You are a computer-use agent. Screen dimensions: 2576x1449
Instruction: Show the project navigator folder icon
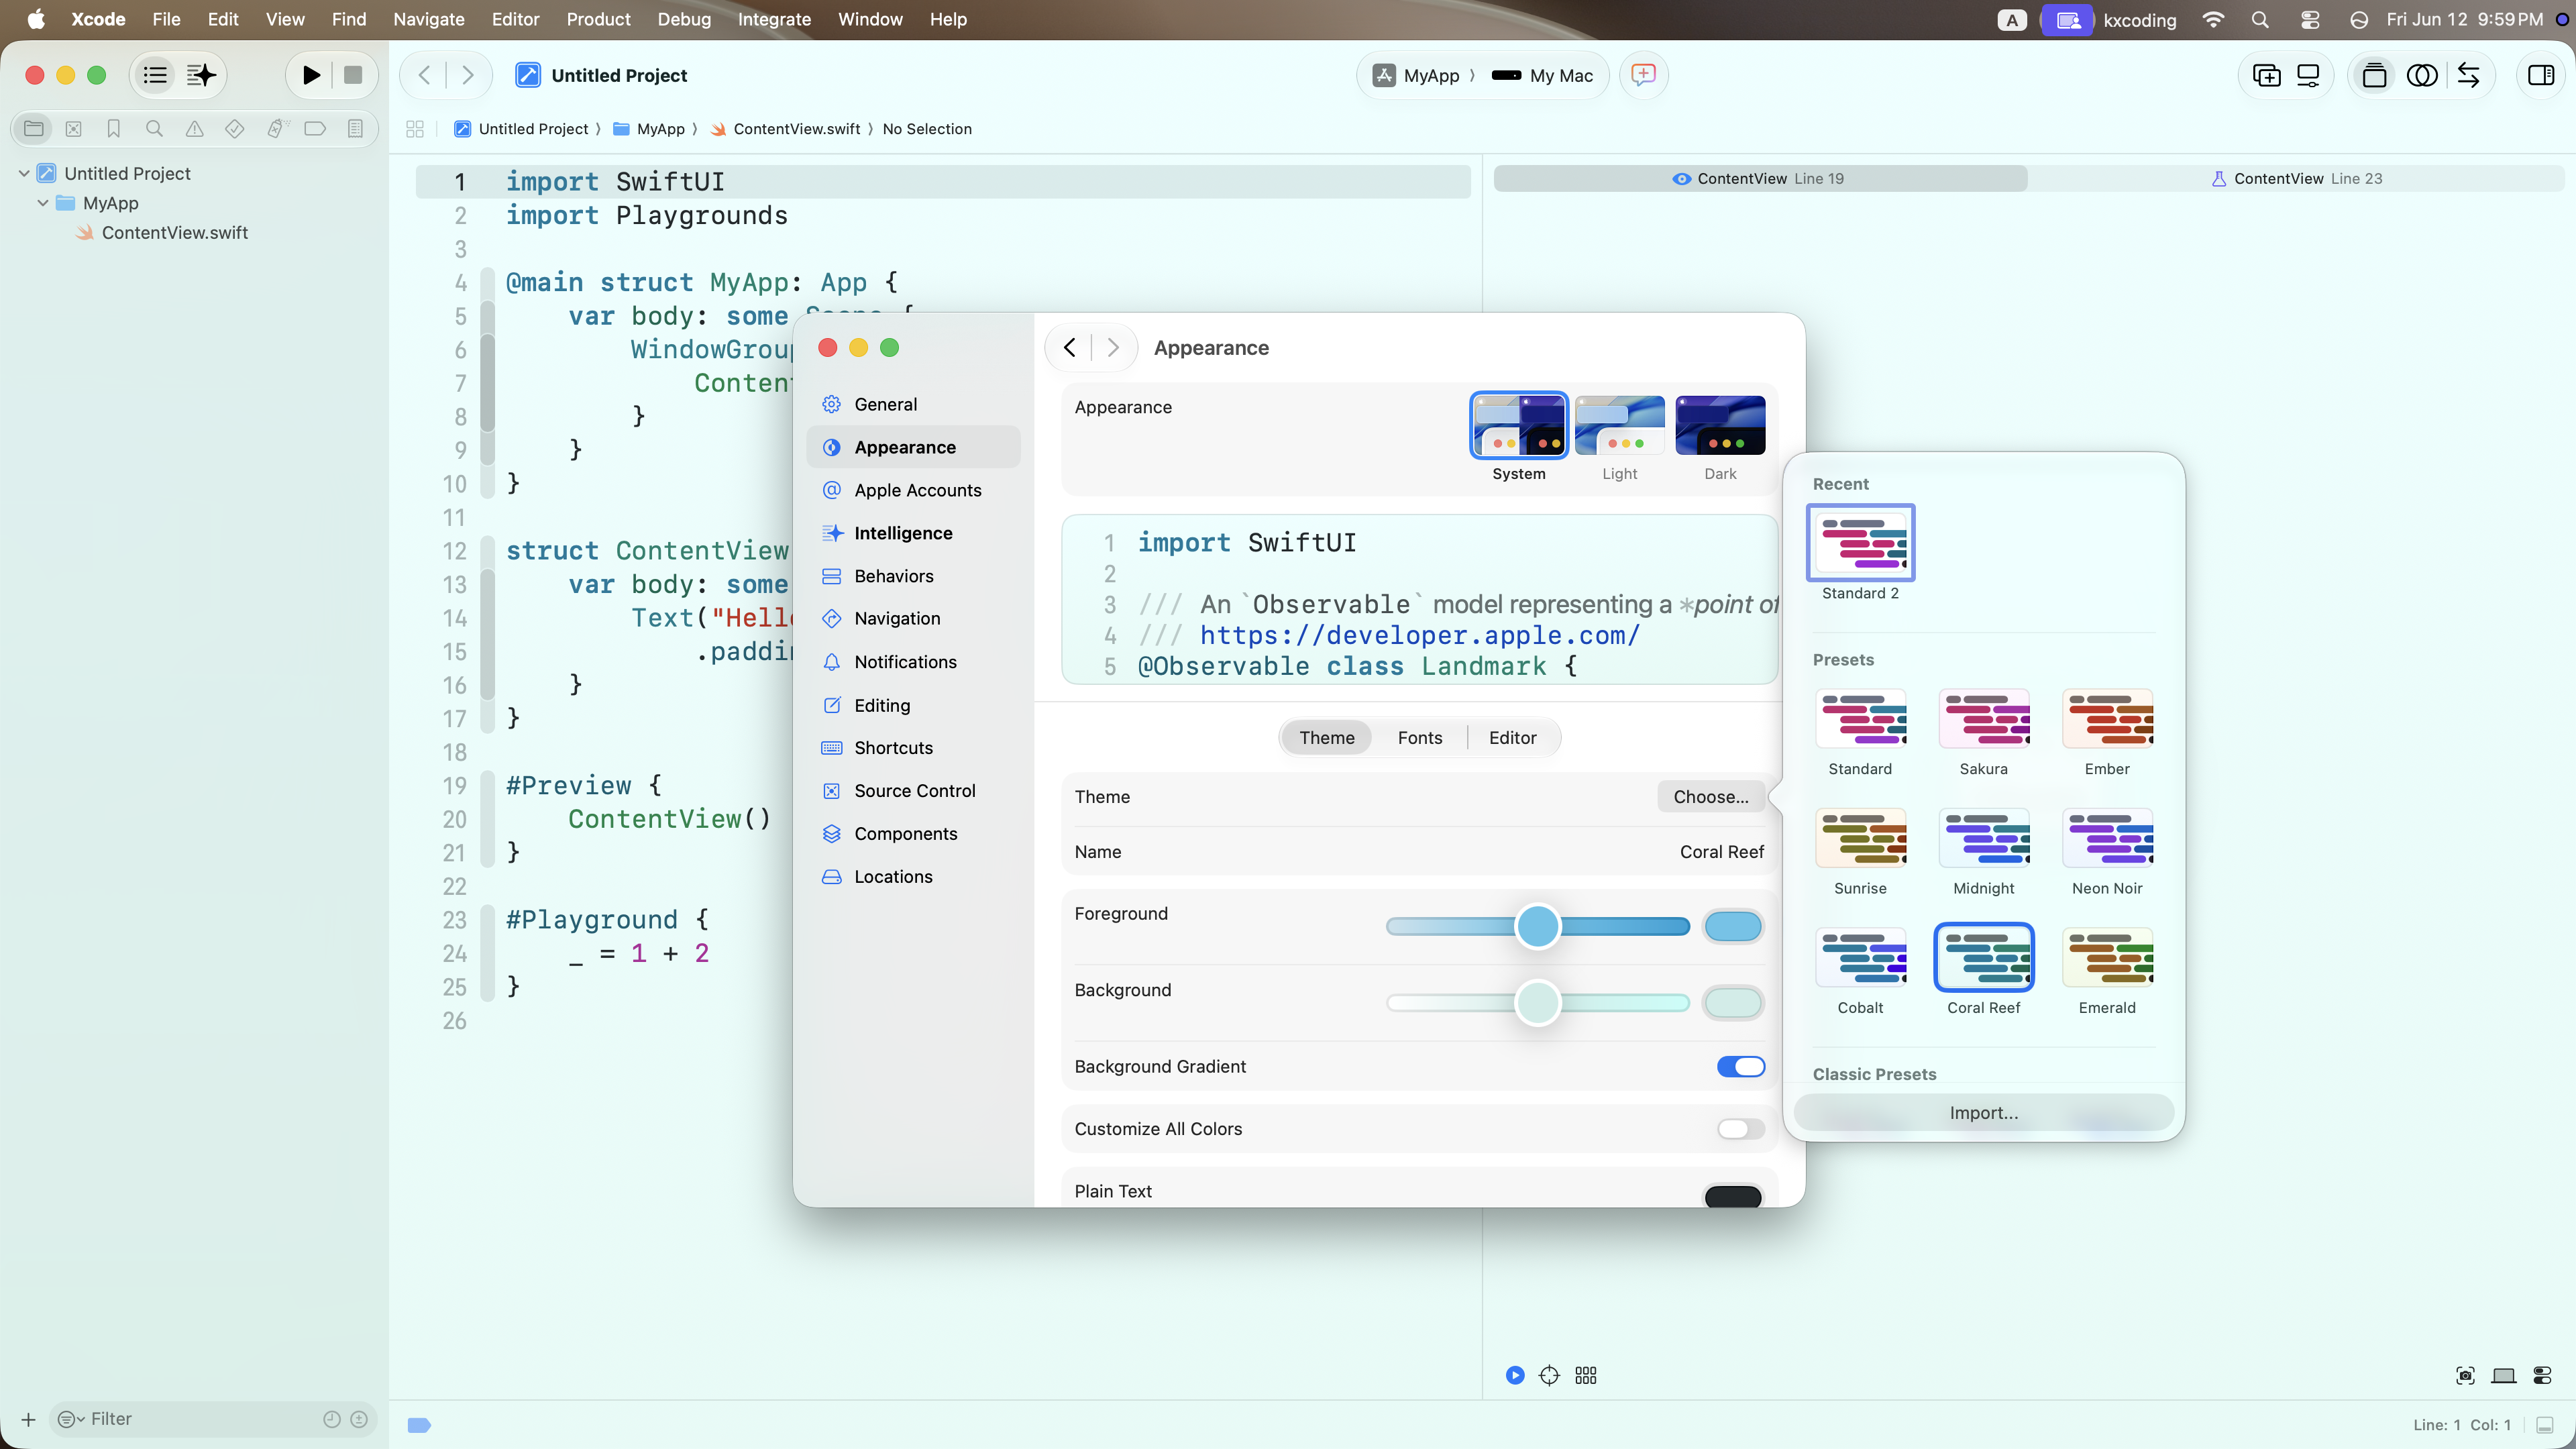click(33, 128)
